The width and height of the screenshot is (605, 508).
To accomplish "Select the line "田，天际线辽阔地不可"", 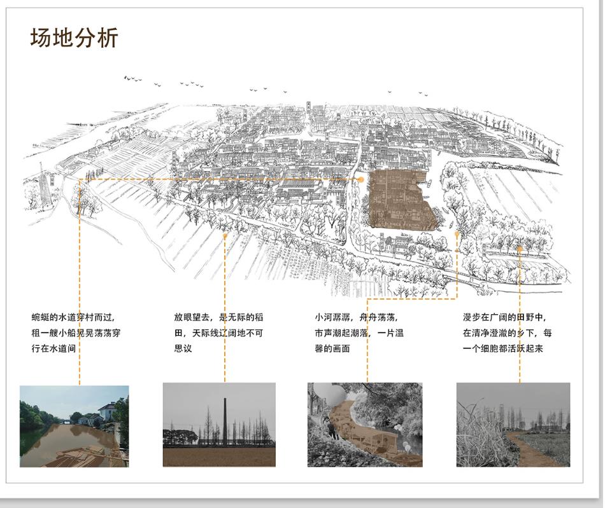I will click(x=219, y=333).
